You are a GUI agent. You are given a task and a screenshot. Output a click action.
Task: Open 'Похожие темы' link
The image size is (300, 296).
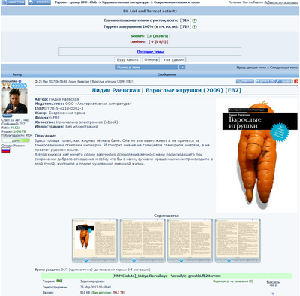click(x=150, y=52)
